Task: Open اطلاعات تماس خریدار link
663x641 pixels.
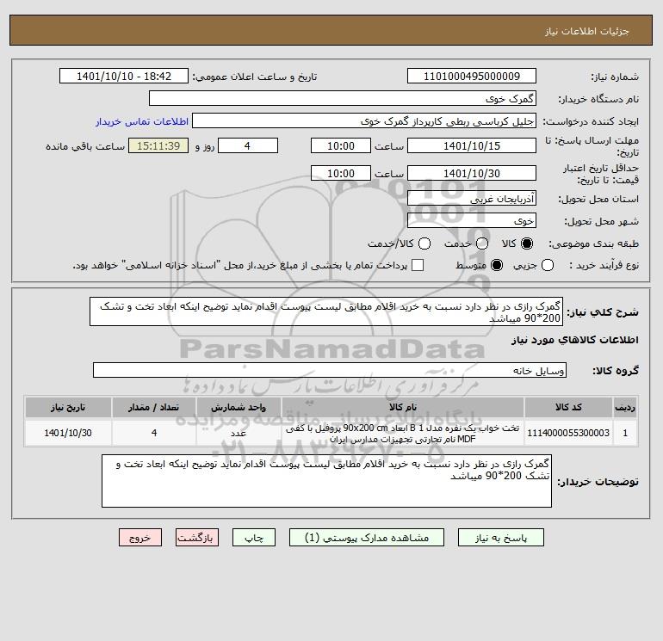Action: [x=142, y=121]
